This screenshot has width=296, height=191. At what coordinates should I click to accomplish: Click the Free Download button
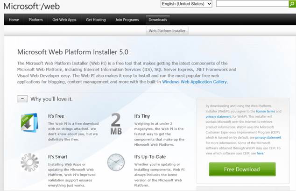coord(242,170)
